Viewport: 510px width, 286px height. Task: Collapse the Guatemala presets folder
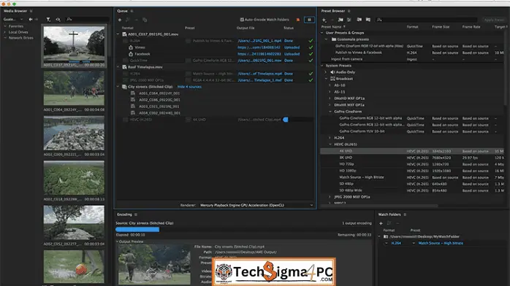pos(326,39)
